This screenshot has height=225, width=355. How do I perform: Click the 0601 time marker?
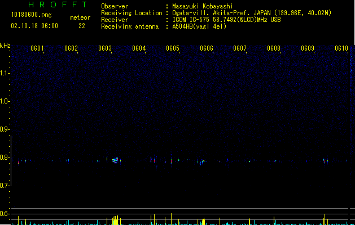click(x=37, y=48)
